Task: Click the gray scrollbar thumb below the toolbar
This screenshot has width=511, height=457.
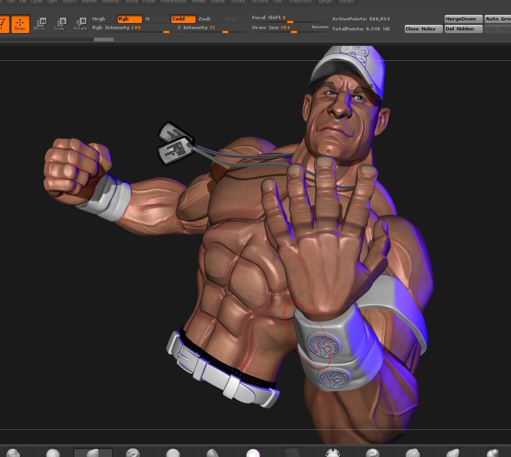Action: pyautogui.click(x=104, y=39)
